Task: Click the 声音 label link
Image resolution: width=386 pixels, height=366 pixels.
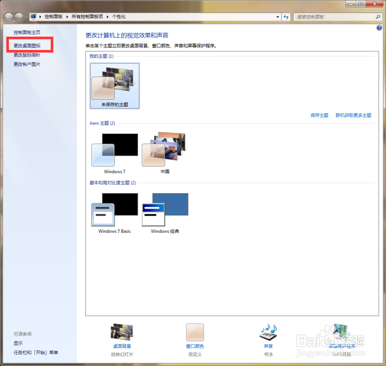Action: (x=268, y=346)
